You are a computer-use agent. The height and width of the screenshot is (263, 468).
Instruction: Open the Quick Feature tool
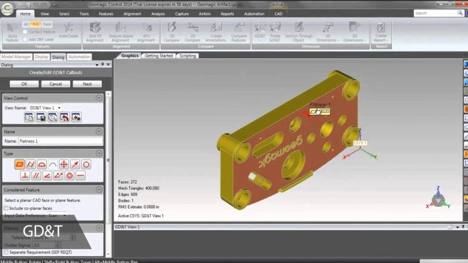12,32
